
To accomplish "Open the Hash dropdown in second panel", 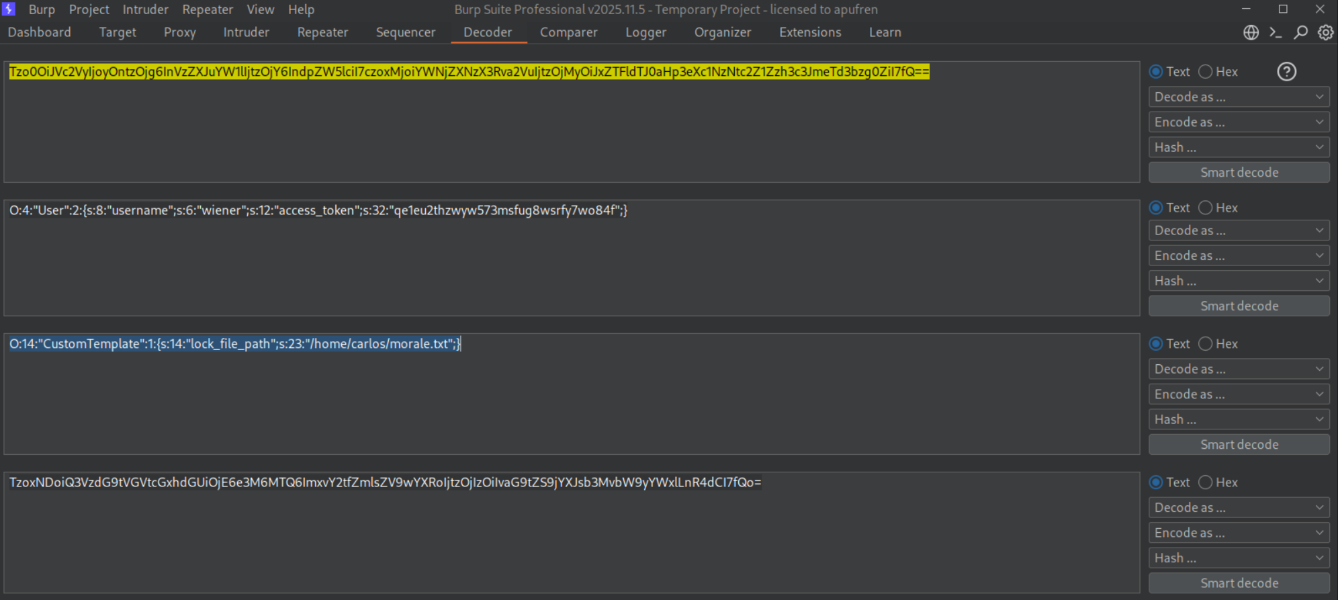I will 1239,281.
